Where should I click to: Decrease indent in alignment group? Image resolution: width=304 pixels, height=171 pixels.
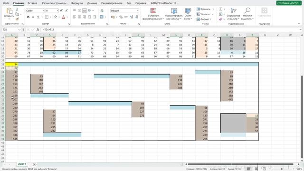tap(90, 17)
